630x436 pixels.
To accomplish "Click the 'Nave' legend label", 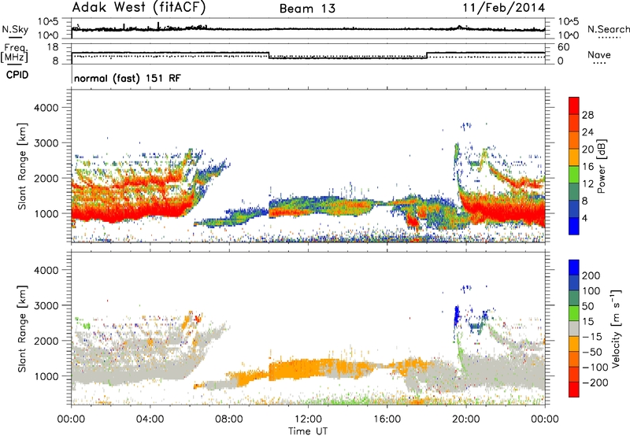I will pyautogui.click(x=599, y=54).
